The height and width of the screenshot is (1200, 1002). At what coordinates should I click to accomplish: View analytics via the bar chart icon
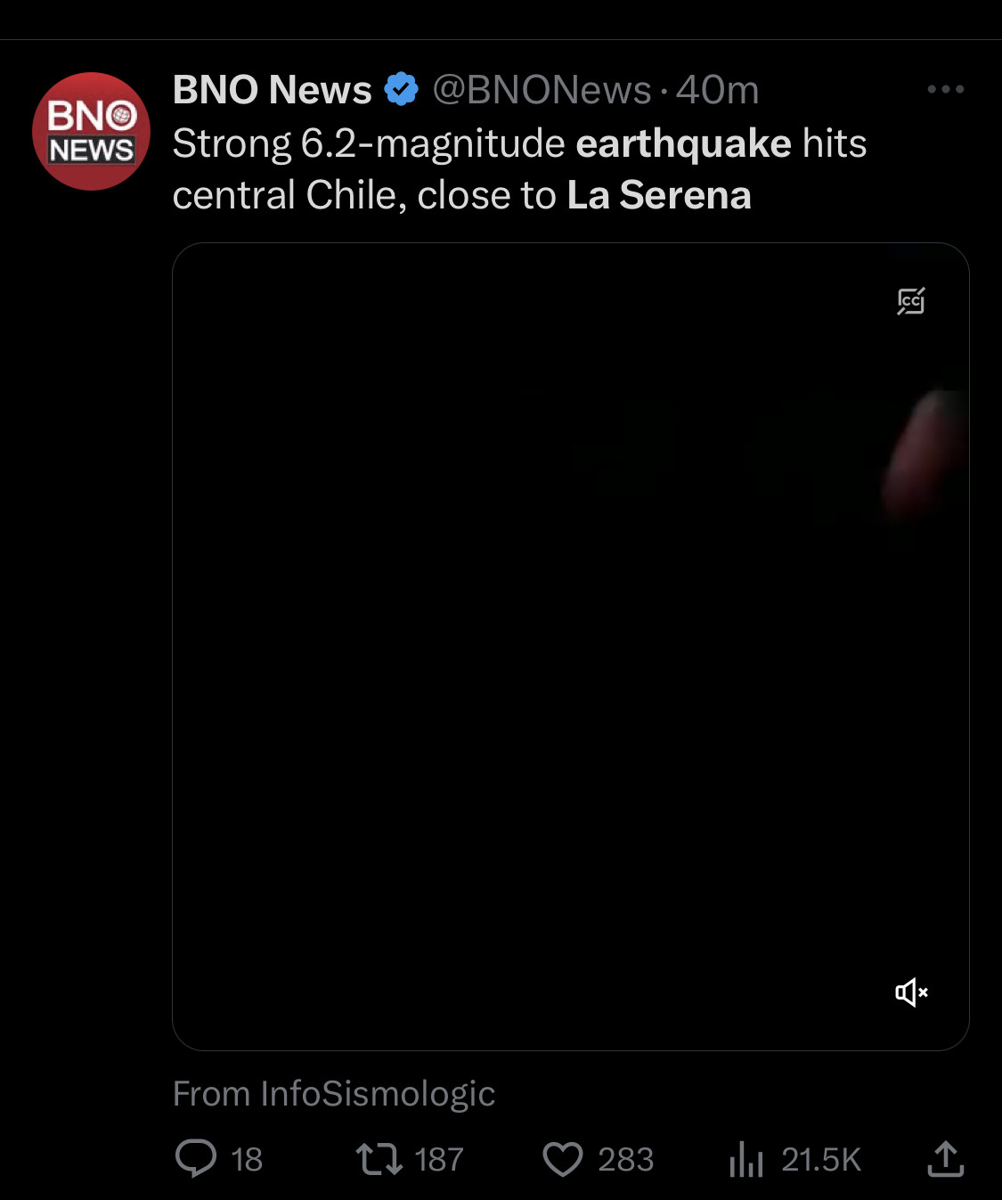coord(746,1159)
